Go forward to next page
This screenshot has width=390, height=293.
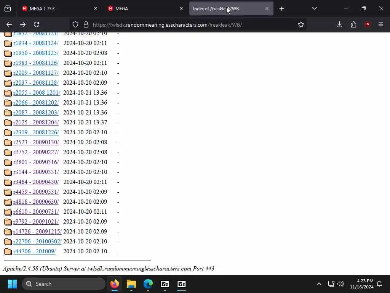tap(23, 25)
